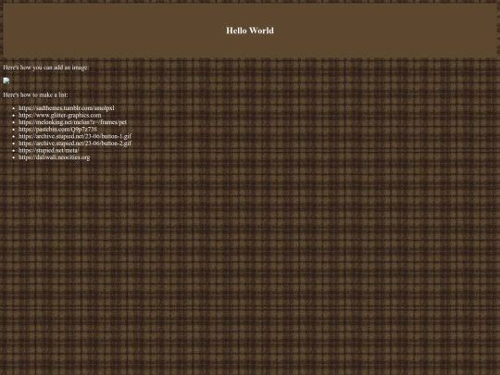
Task: Click the broken image placeholder icon
Action: [x=6, y=81]
